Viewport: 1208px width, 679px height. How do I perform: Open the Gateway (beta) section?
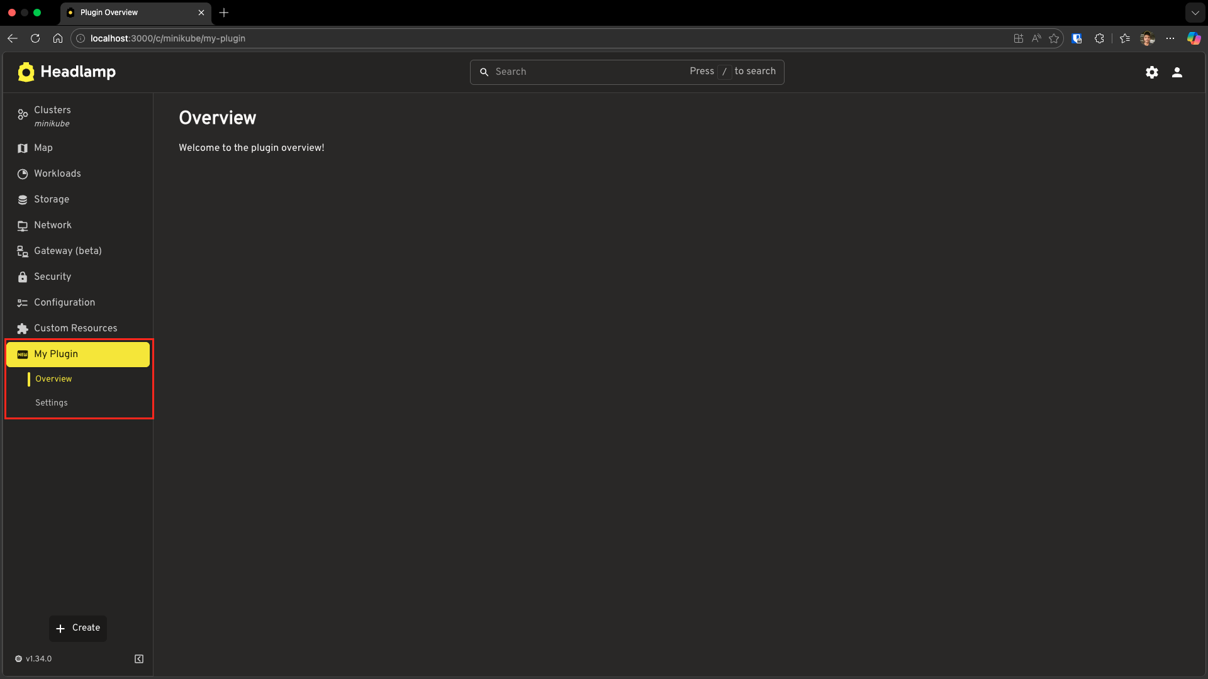(x=67, y=251)
